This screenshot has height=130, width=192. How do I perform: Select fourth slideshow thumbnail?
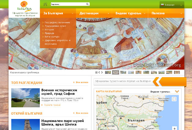point(131,72)
